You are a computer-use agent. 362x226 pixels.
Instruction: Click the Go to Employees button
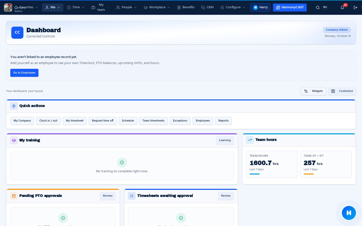(x=24, y=73)
